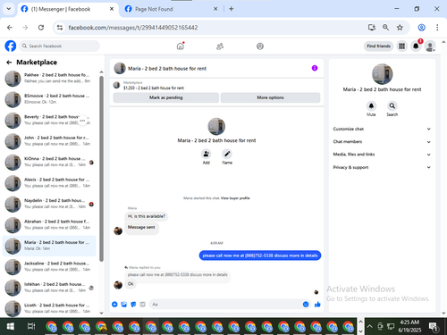Open Pakhee conversation
This screenshot has width=447, height=335.
pyautogui.click(x=49, y=79)
